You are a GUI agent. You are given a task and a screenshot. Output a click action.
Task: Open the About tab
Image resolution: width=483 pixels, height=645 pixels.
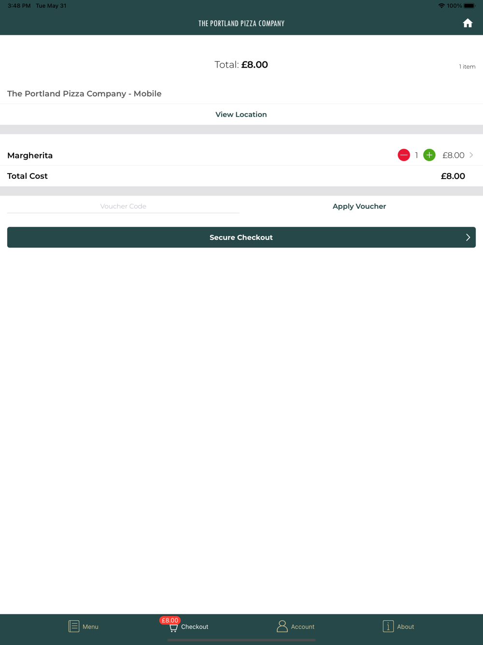[398, 627]
